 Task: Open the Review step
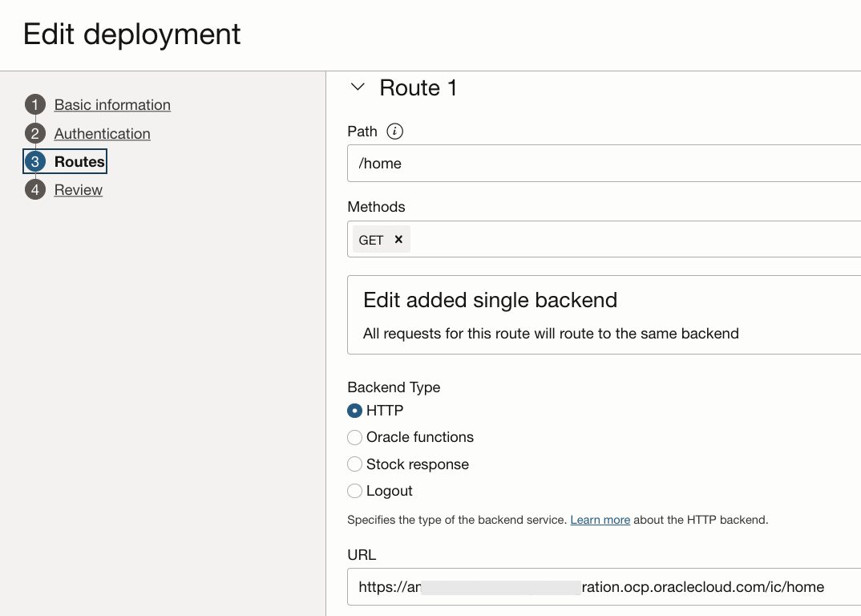pos(78,189)
